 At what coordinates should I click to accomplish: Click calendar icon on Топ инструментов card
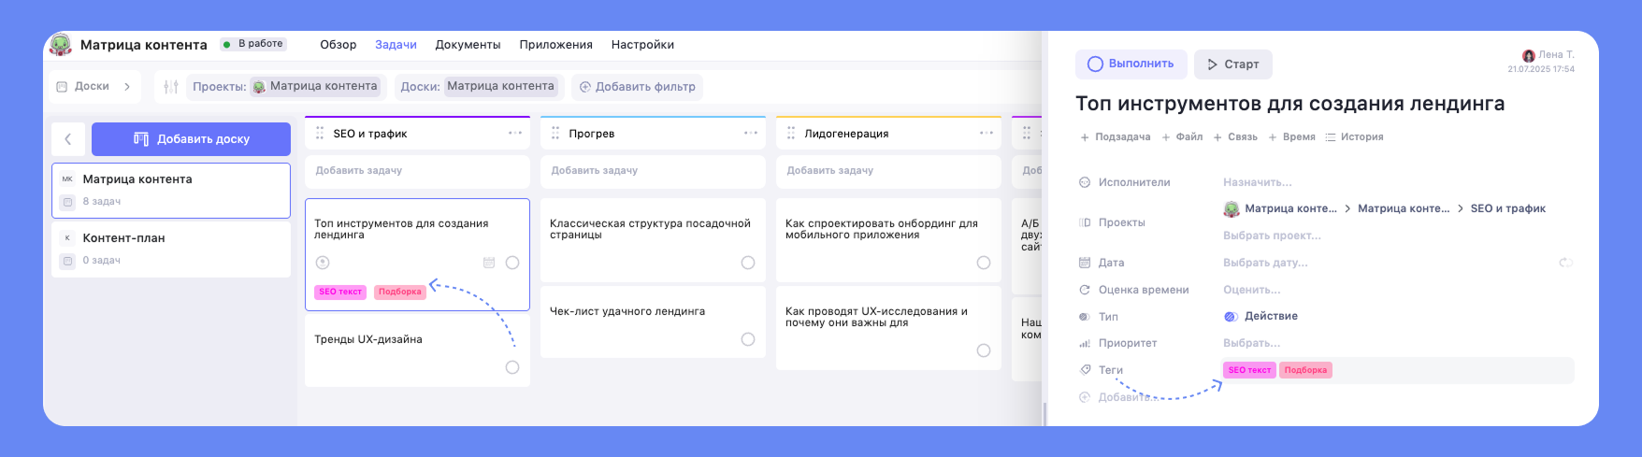click(x=489, y=263)
